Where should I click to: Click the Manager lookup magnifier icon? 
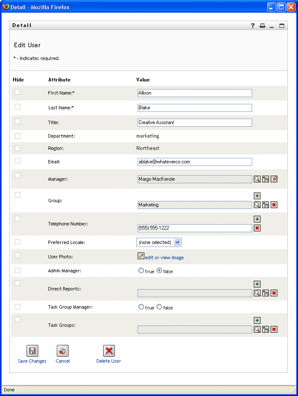pos(257,179)
